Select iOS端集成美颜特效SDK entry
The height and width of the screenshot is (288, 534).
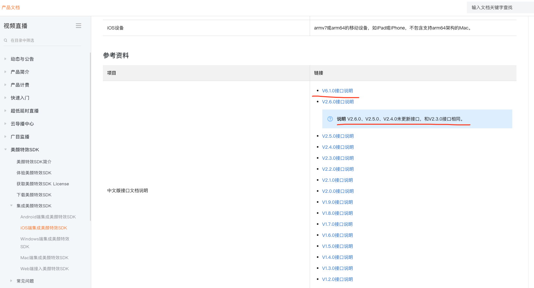[x=44, y=228]
